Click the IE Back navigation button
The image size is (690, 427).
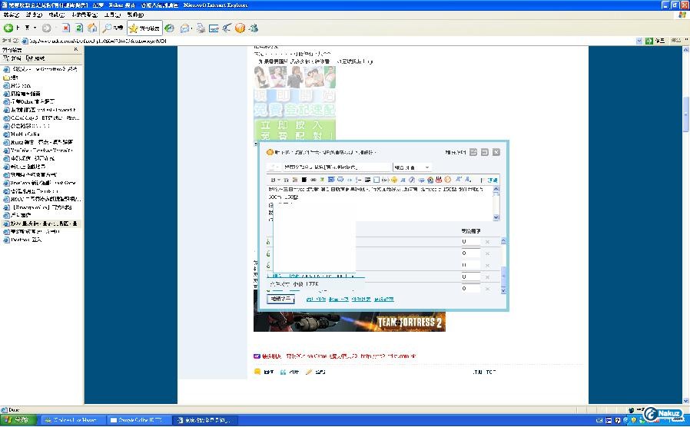(x=11, y=28)
